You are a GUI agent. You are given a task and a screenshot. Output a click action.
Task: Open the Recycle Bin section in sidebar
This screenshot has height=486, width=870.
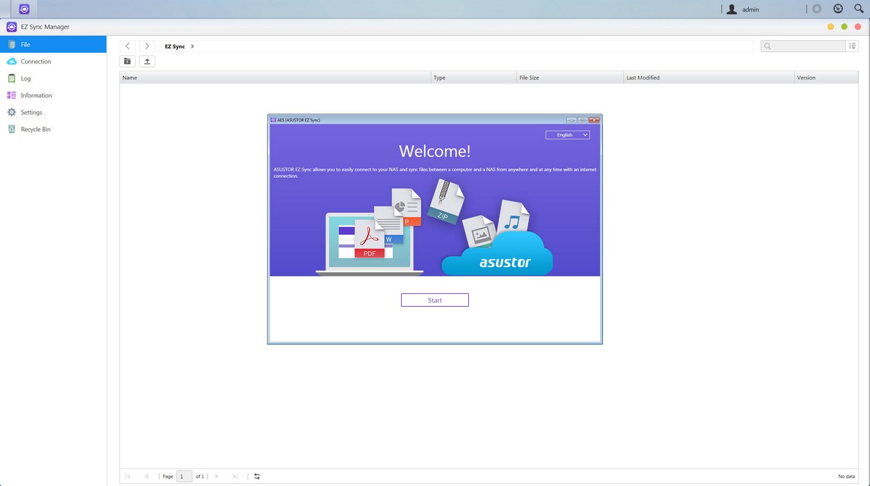[x=53, y=129]
